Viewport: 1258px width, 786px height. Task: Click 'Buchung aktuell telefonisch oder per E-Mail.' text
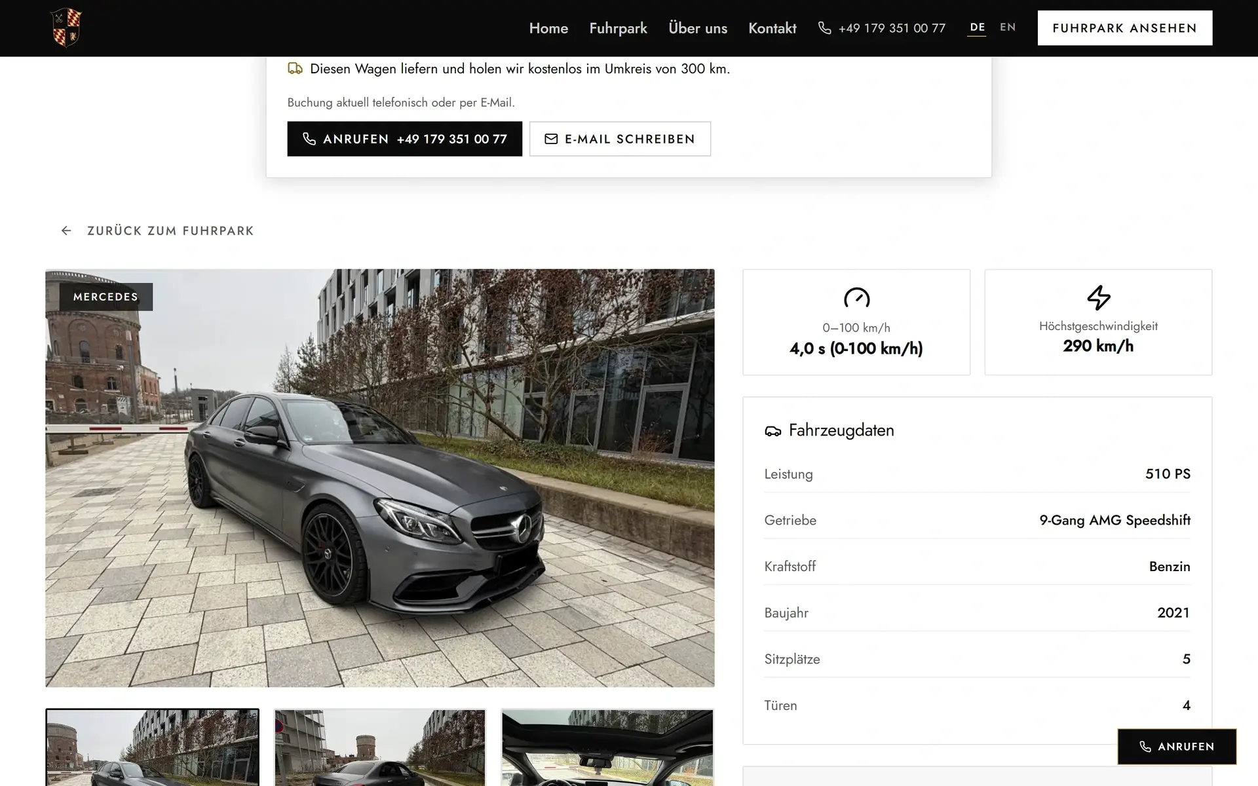coord(401,103)
